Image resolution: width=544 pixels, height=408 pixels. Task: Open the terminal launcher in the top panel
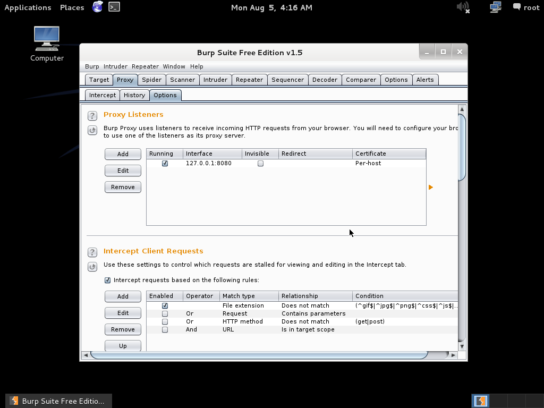[114, 7]
